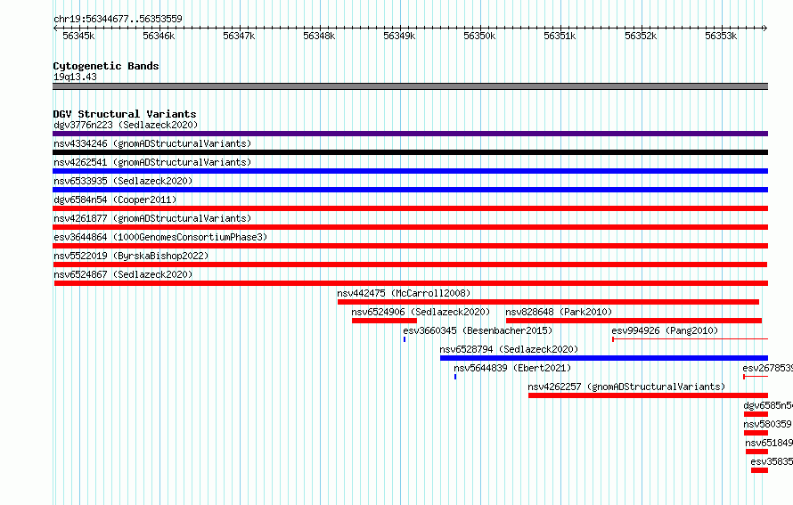Click the right arrowhead of the ruler
793x505 pixels.
pyautogui.click(x=765, y=28)
